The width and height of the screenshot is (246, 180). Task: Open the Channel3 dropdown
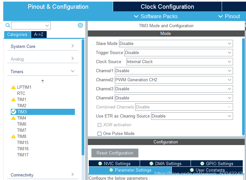click(174, 89)
